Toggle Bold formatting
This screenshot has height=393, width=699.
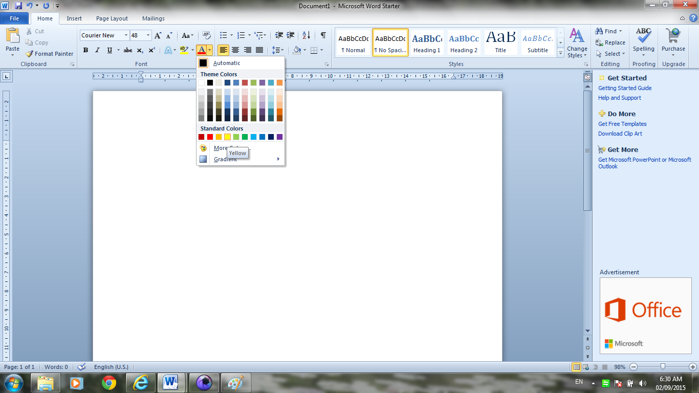click(85, 50)
